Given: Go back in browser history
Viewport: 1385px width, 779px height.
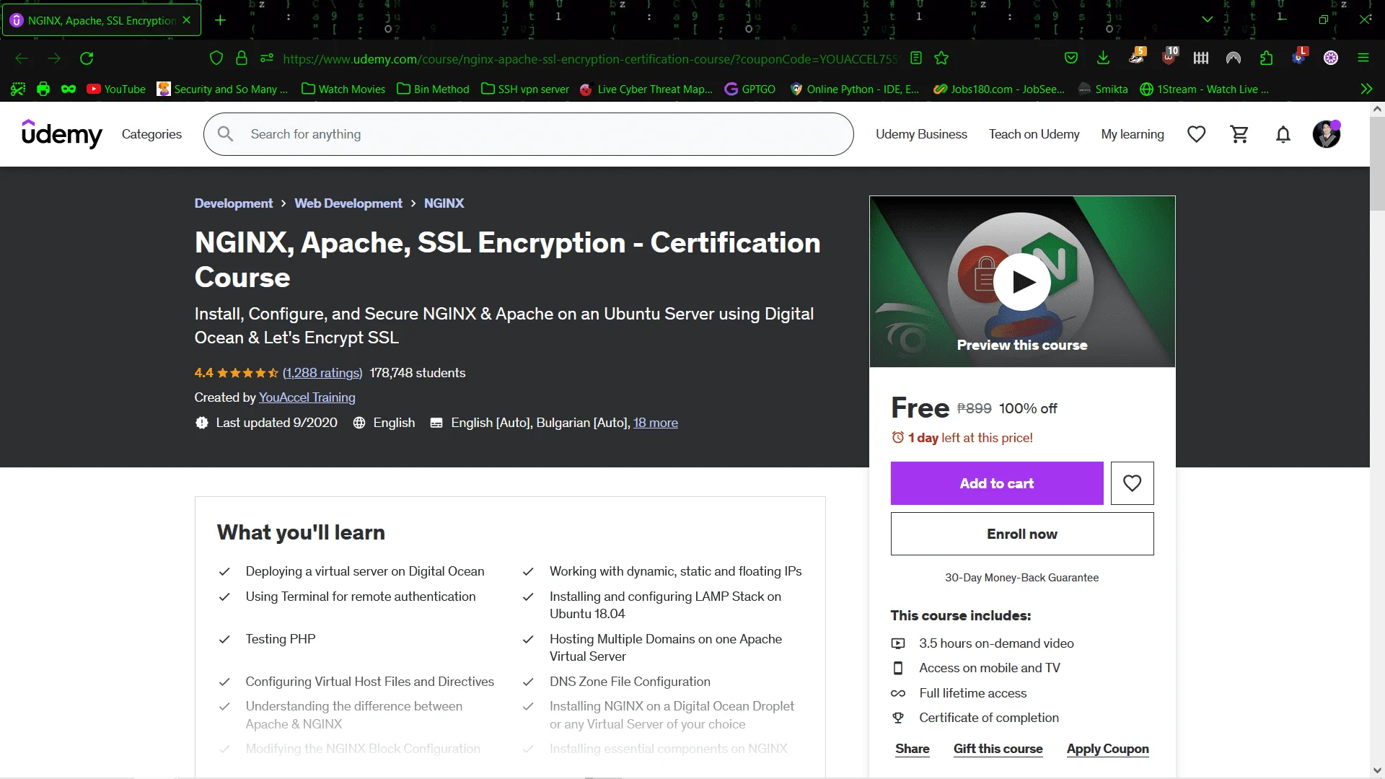Looking at the screenshot, I should (22, 58).
